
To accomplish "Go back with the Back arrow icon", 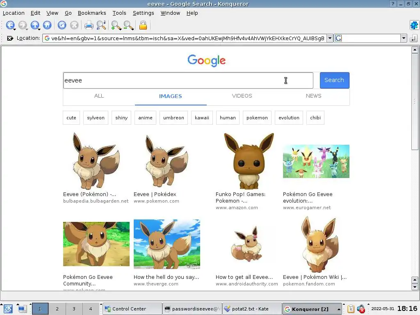I will 10,25.
